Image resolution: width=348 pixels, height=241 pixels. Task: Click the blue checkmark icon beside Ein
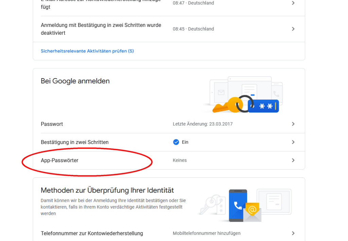[x=176, y=142]
